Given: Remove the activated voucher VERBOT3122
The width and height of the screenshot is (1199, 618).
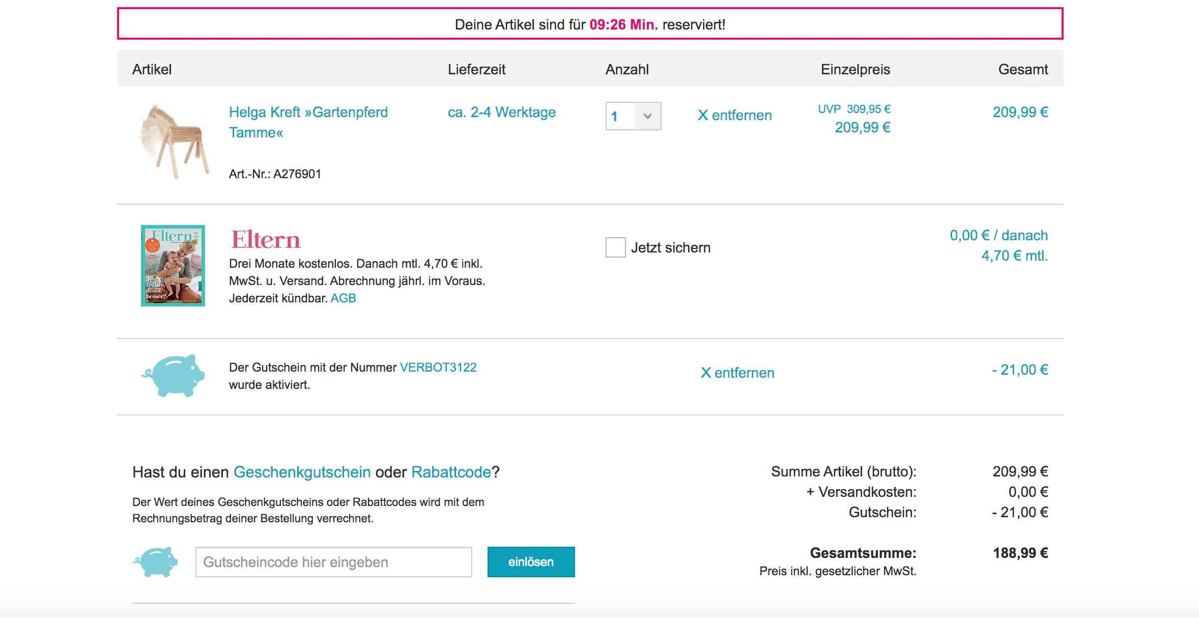Looking at the screenshot, I should pyautogui.click(x=737, y=373).
